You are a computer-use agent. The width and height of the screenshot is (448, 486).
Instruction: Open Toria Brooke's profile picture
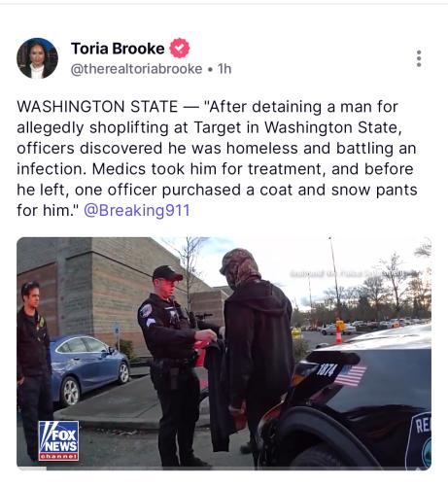[37, 58]
